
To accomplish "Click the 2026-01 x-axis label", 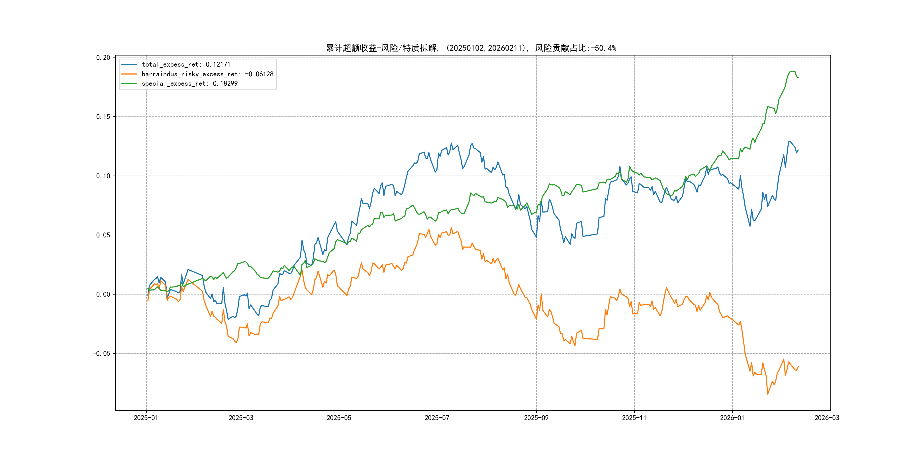I will click(x=732, y=418).
